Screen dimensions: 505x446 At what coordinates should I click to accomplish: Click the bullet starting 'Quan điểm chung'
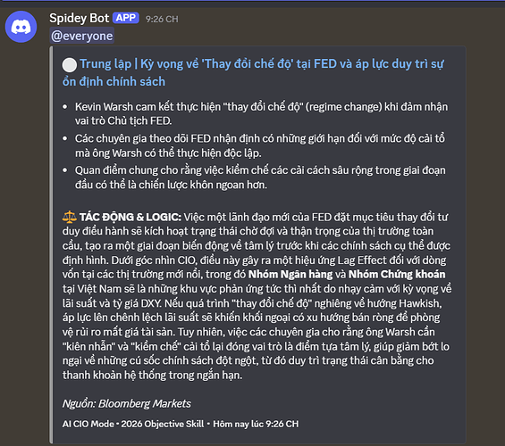click(x=260, y=178)
